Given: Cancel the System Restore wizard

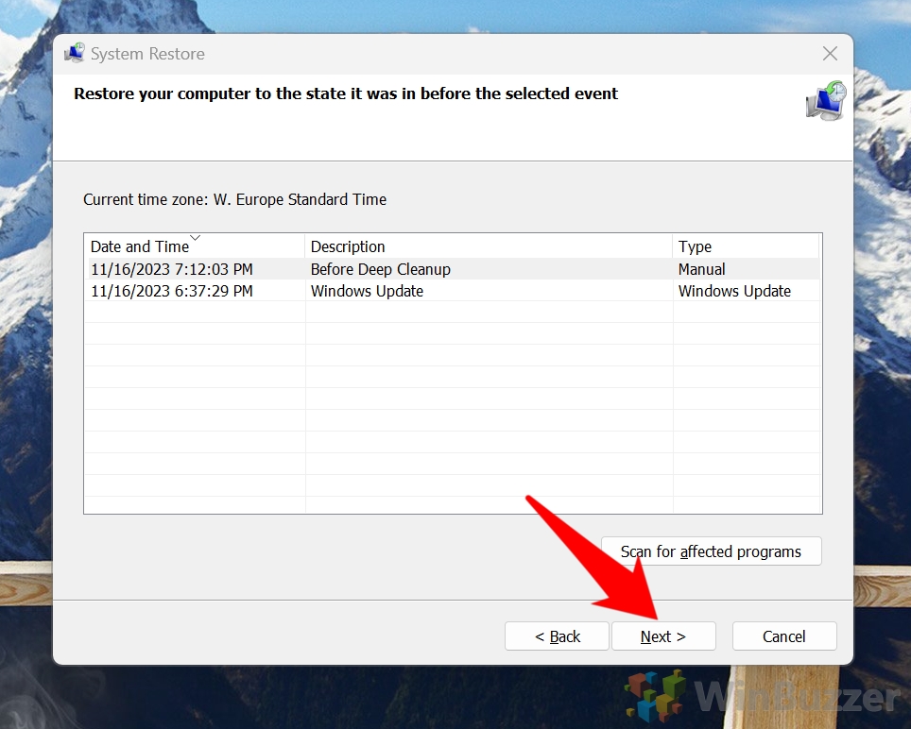Looking at the screenshot, I should pos(784,636).
